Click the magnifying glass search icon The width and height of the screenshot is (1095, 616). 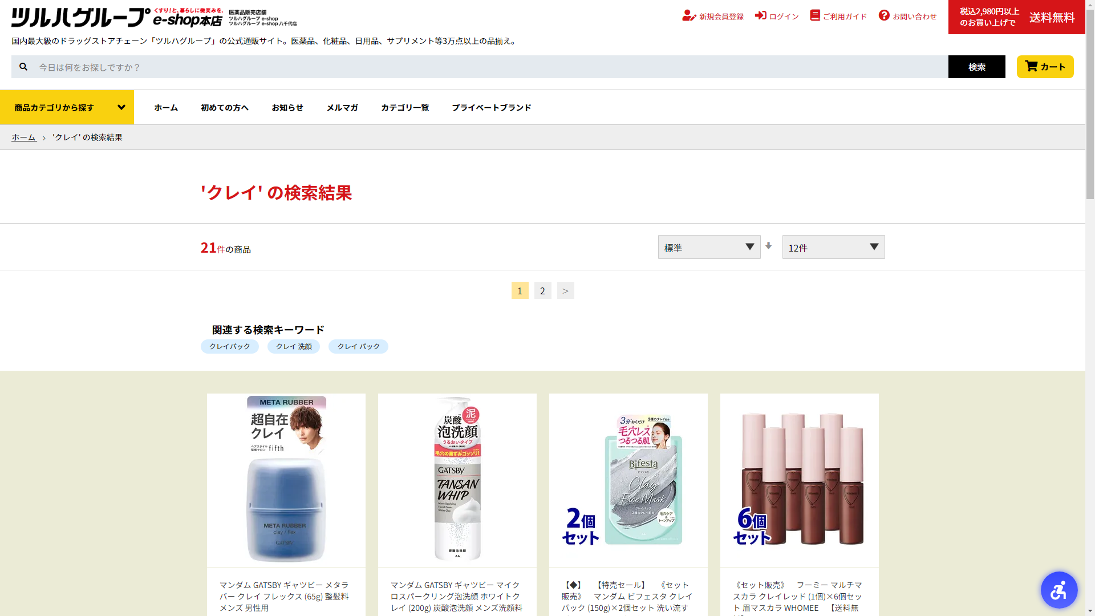coord(23,67)
